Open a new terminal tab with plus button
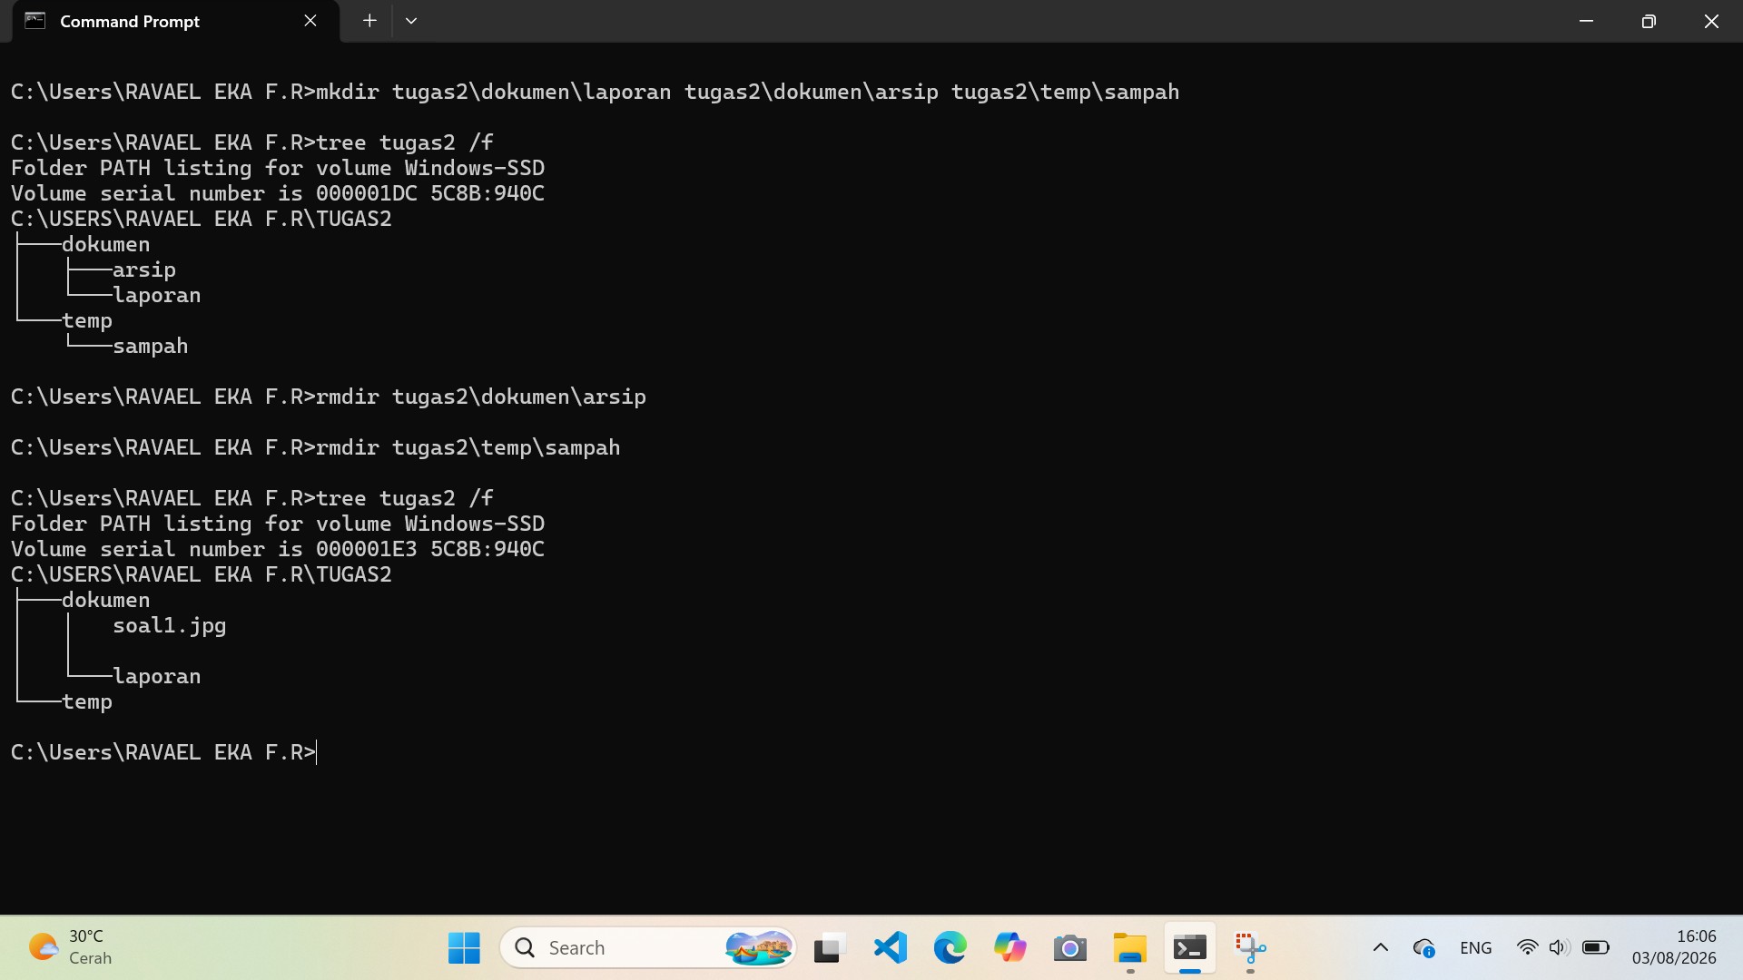This screenshot has width=1743, height=980. [369, 21]
